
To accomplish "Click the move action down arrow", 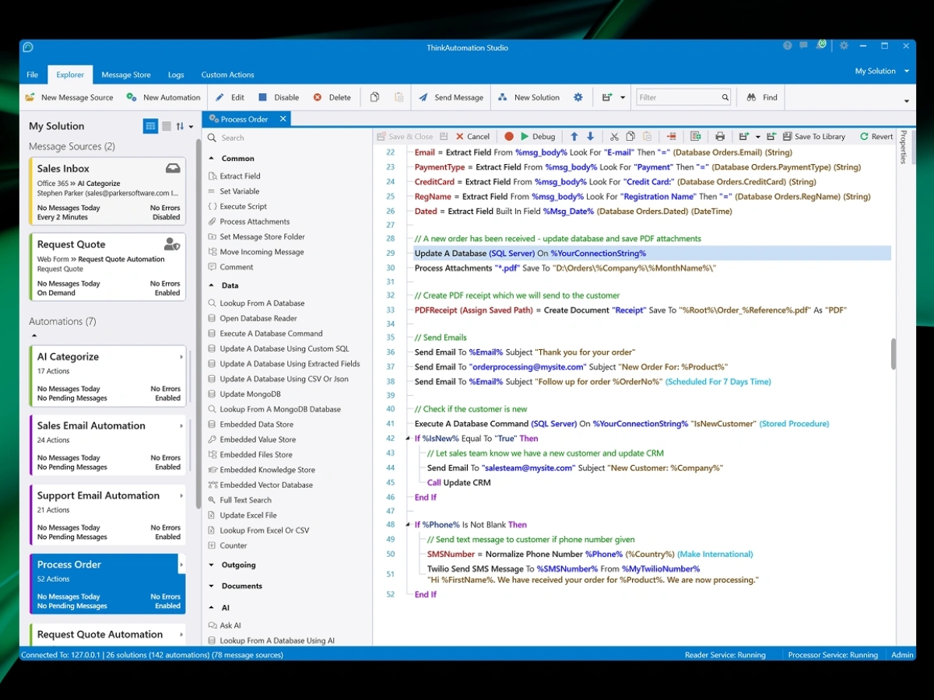I will click(x=590, y=136).
